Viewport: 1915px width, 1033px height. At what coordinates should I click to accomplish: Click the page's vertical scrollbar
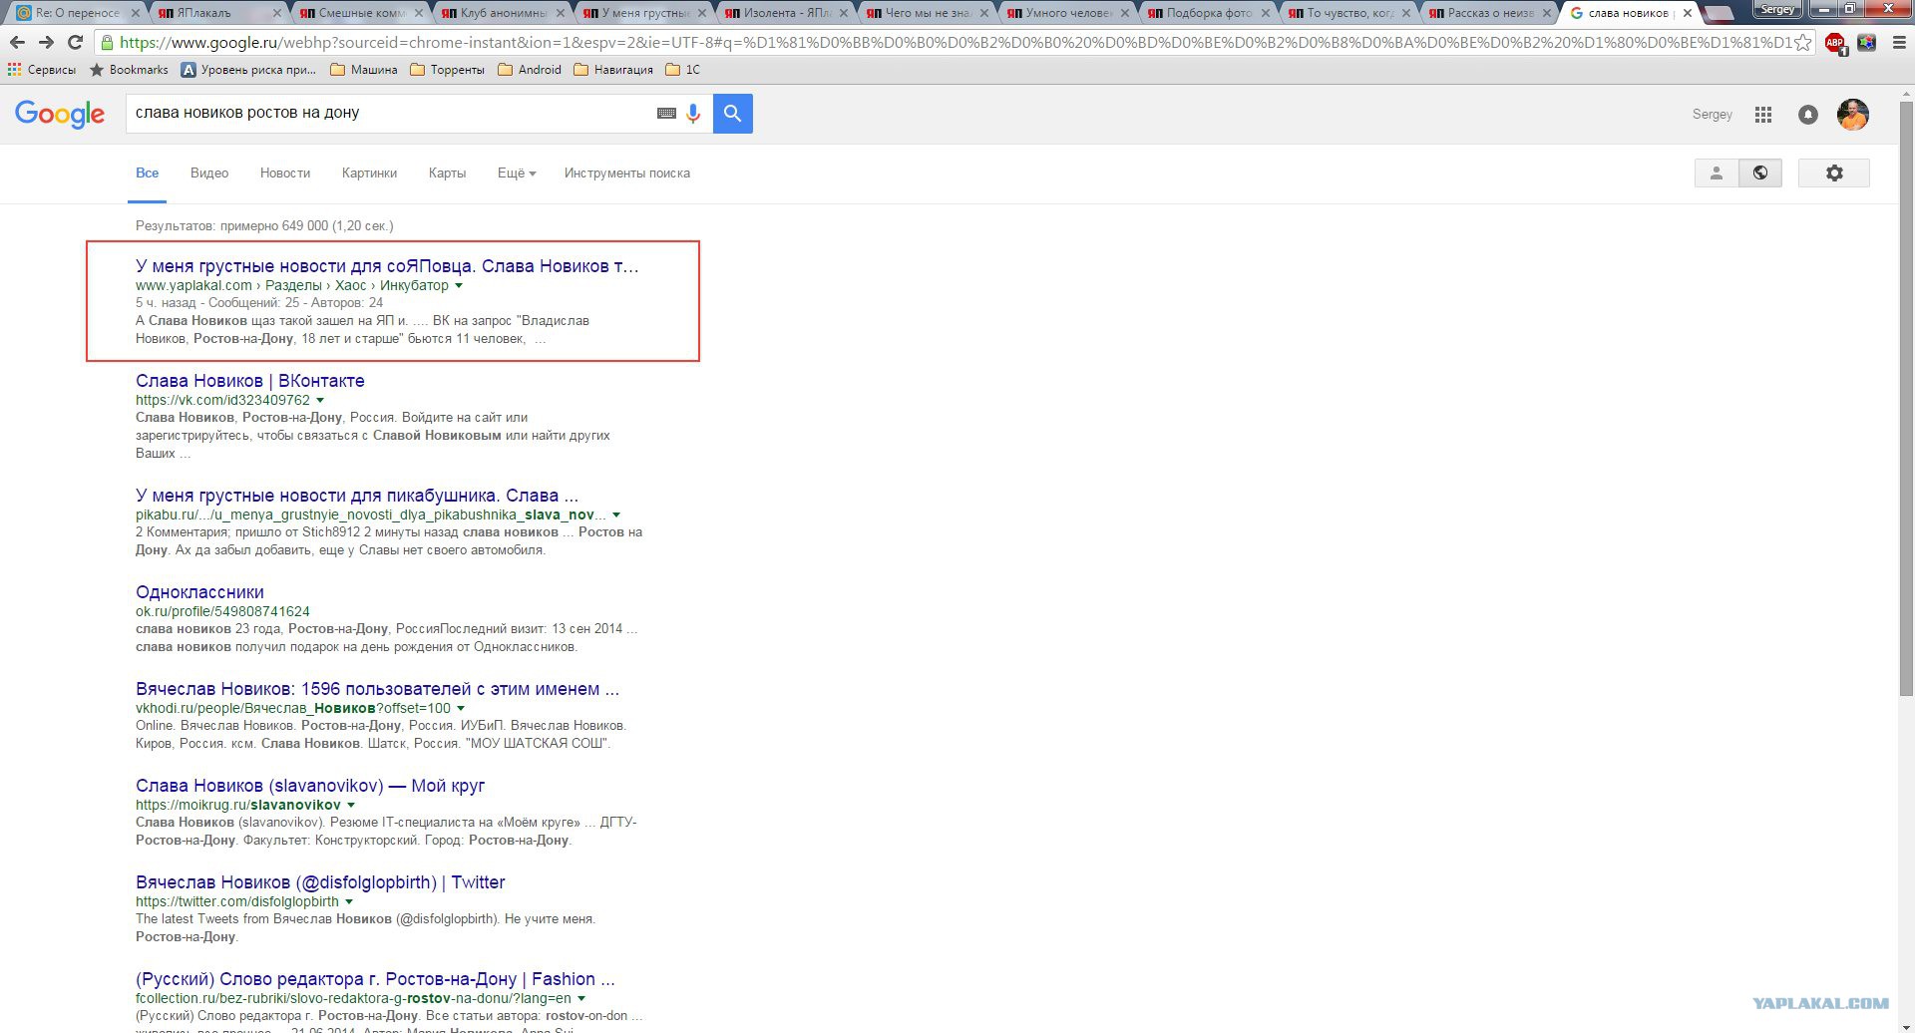[1907, 398]
